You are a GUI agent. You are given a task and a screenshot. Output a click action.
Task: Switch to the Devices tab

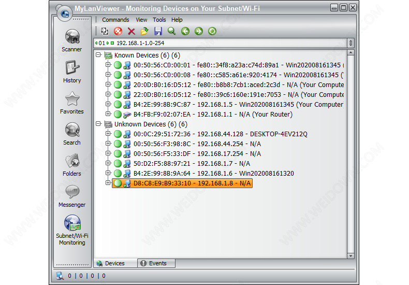pos(115,263)
